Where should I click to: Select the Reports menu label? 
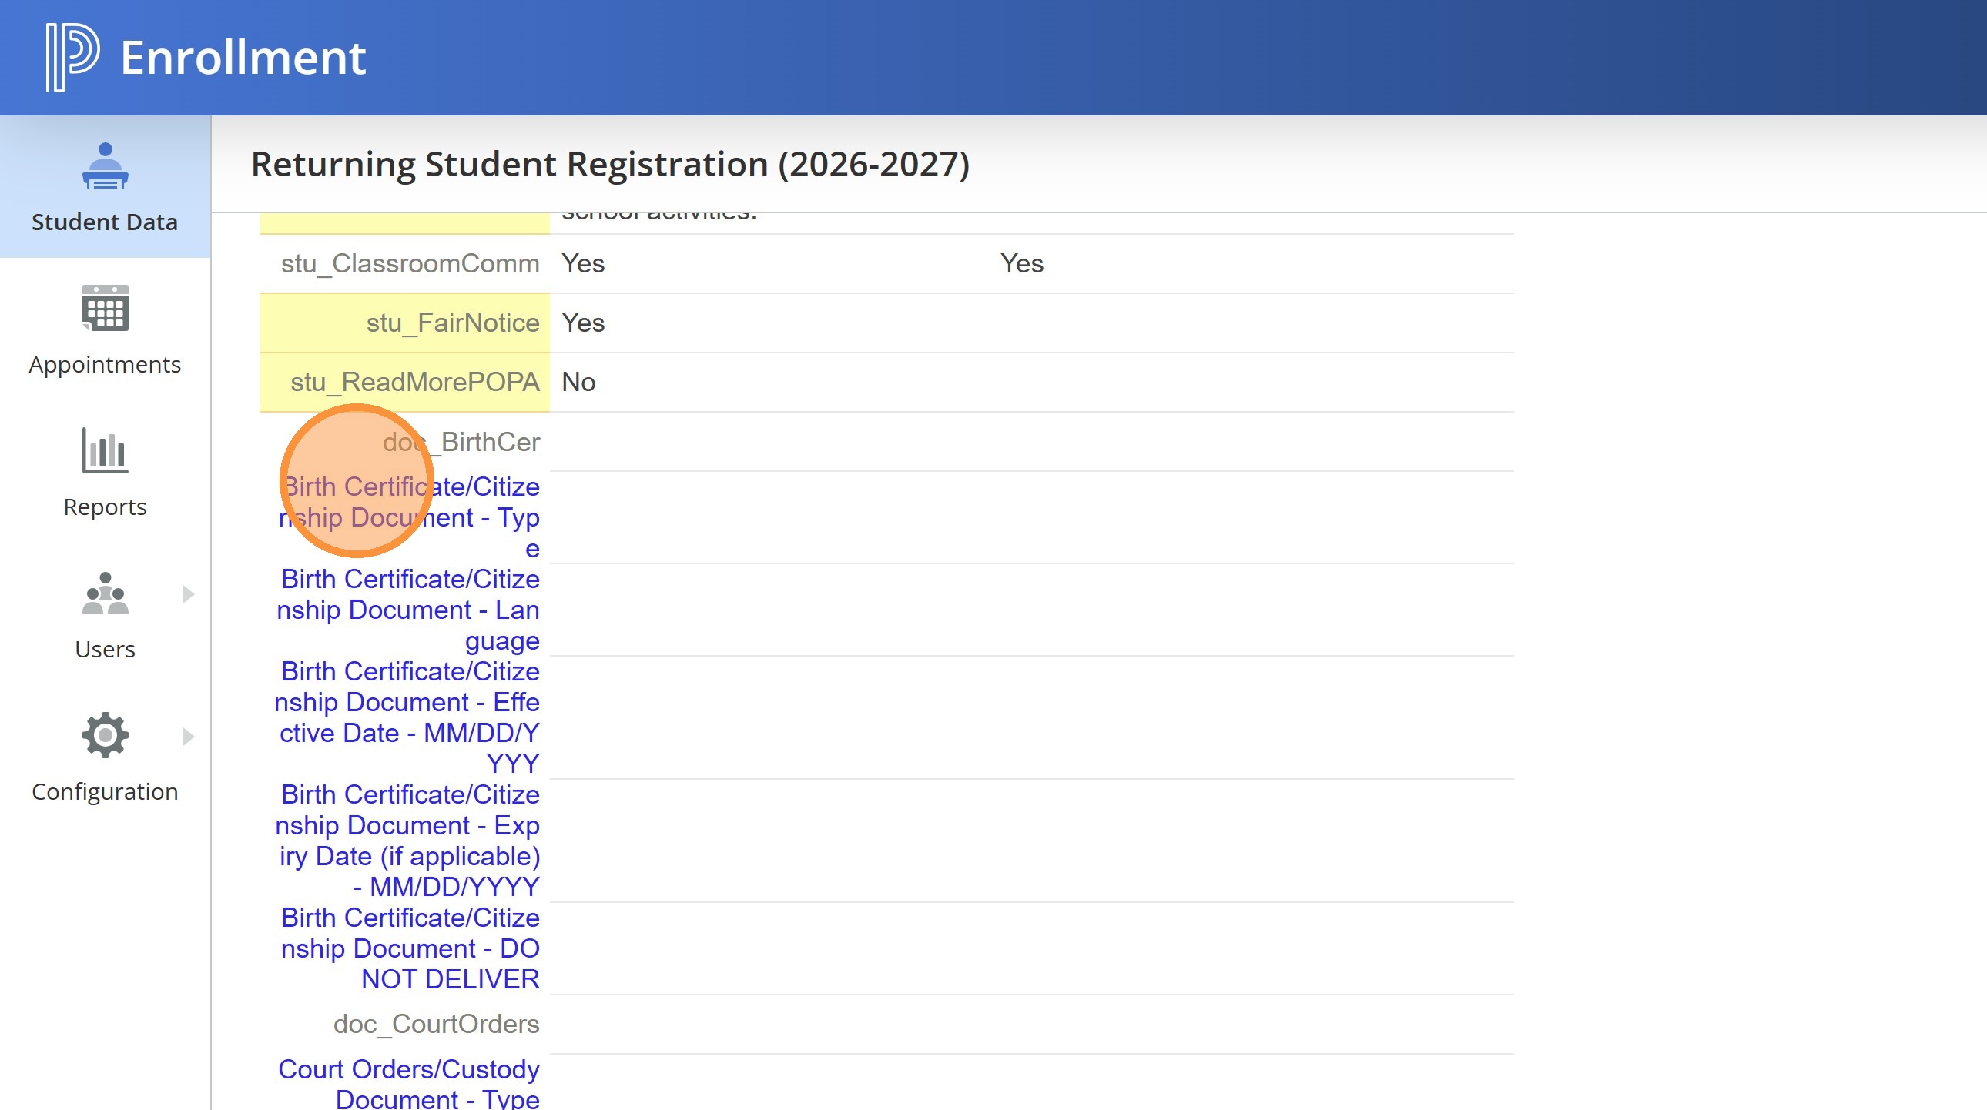[105, 507]
